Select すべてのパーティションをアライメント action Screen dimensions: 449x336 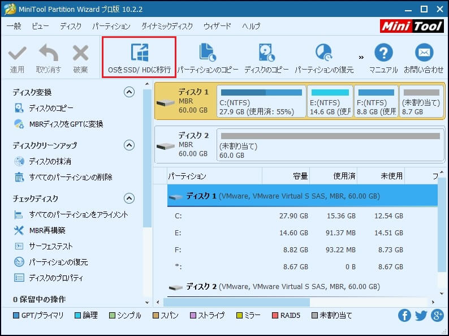[71, 215]
